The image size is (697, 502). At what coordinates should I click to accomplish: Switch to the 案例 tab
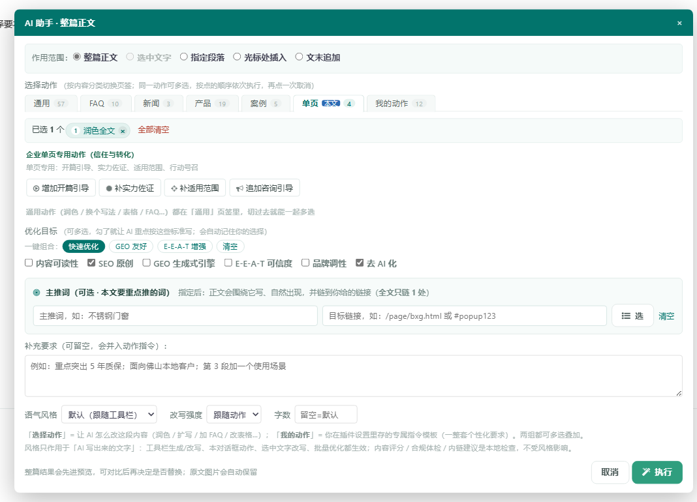(x=266, y=104)
